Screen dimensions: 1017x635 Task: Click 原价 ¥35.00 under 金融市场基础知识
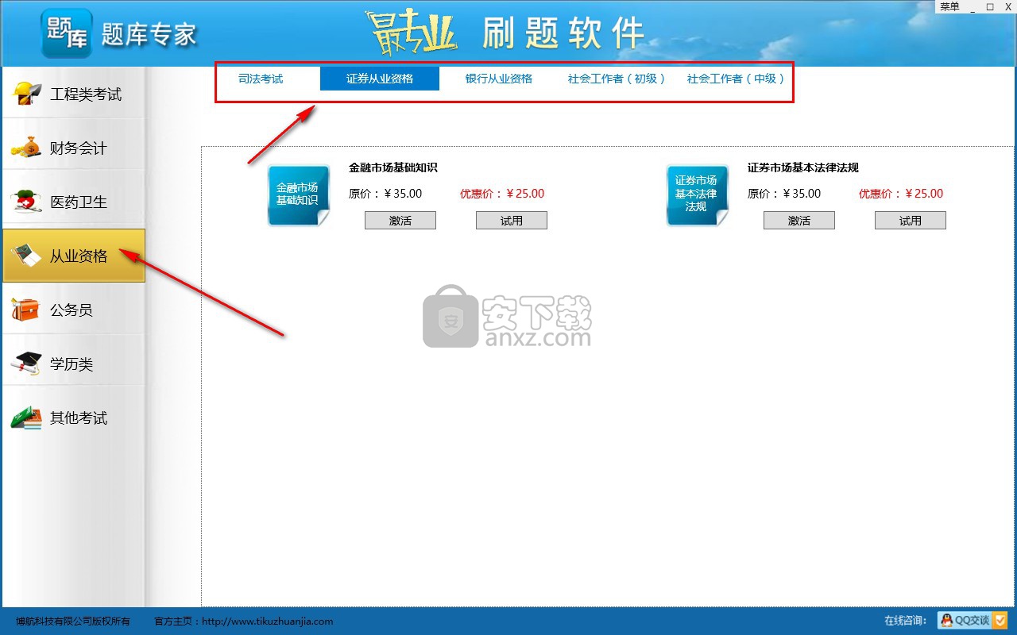pyautogui.click(x=385, y=194)
